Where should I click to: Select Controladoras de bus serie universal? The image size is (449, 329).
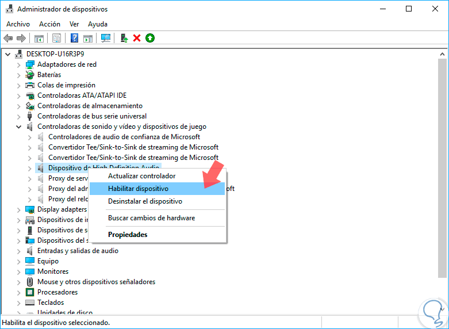coord(92,116)
